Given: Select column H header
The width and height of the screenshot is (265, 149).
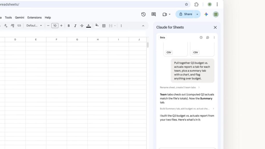Looking at the screenshot, I should (98, 40).
